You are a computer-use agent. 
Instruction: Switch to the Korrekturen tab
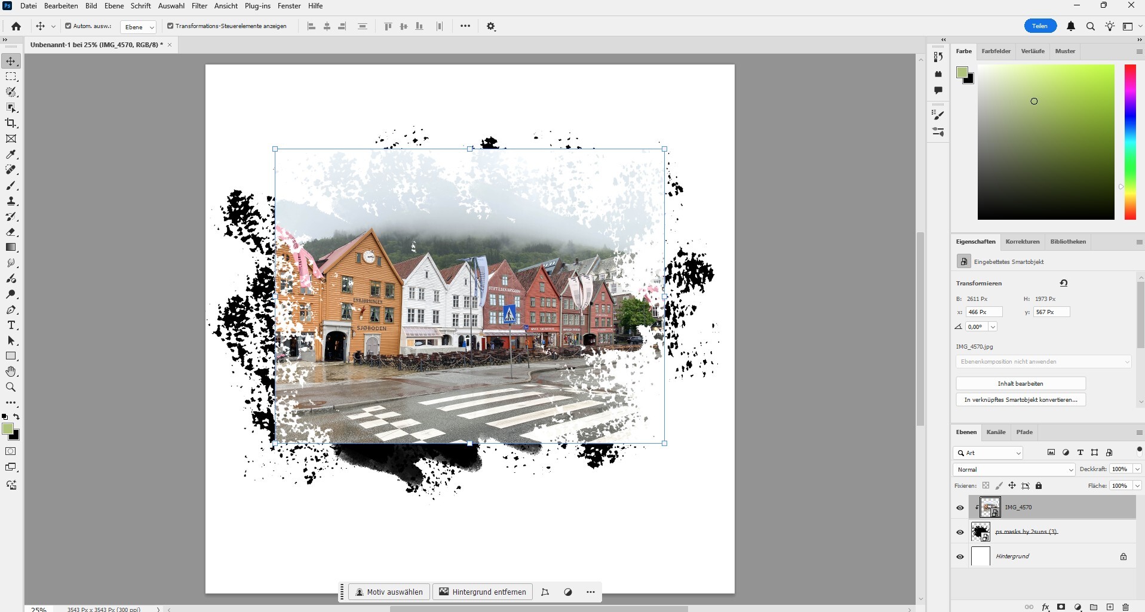pyautogui.click(x=1023, y=242)
